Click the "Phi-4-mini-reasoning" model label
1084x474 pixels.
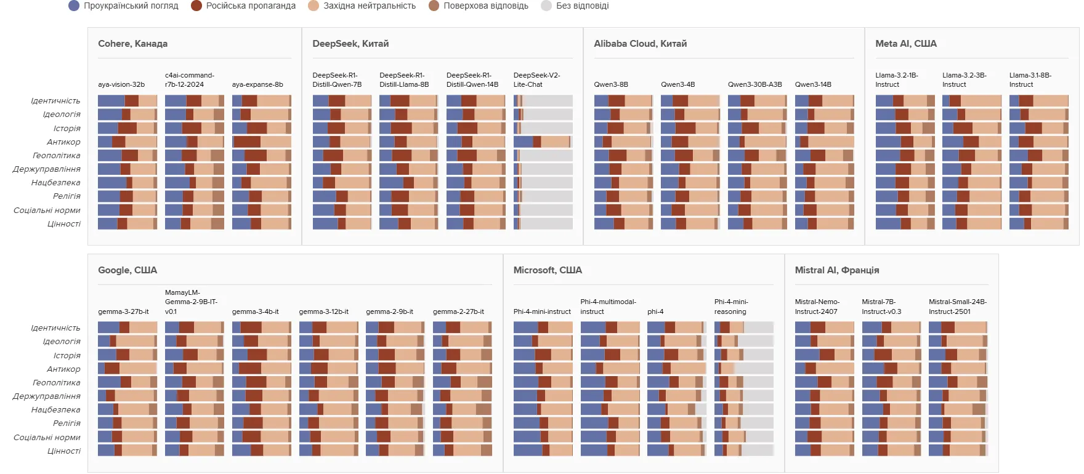[731, 307]
